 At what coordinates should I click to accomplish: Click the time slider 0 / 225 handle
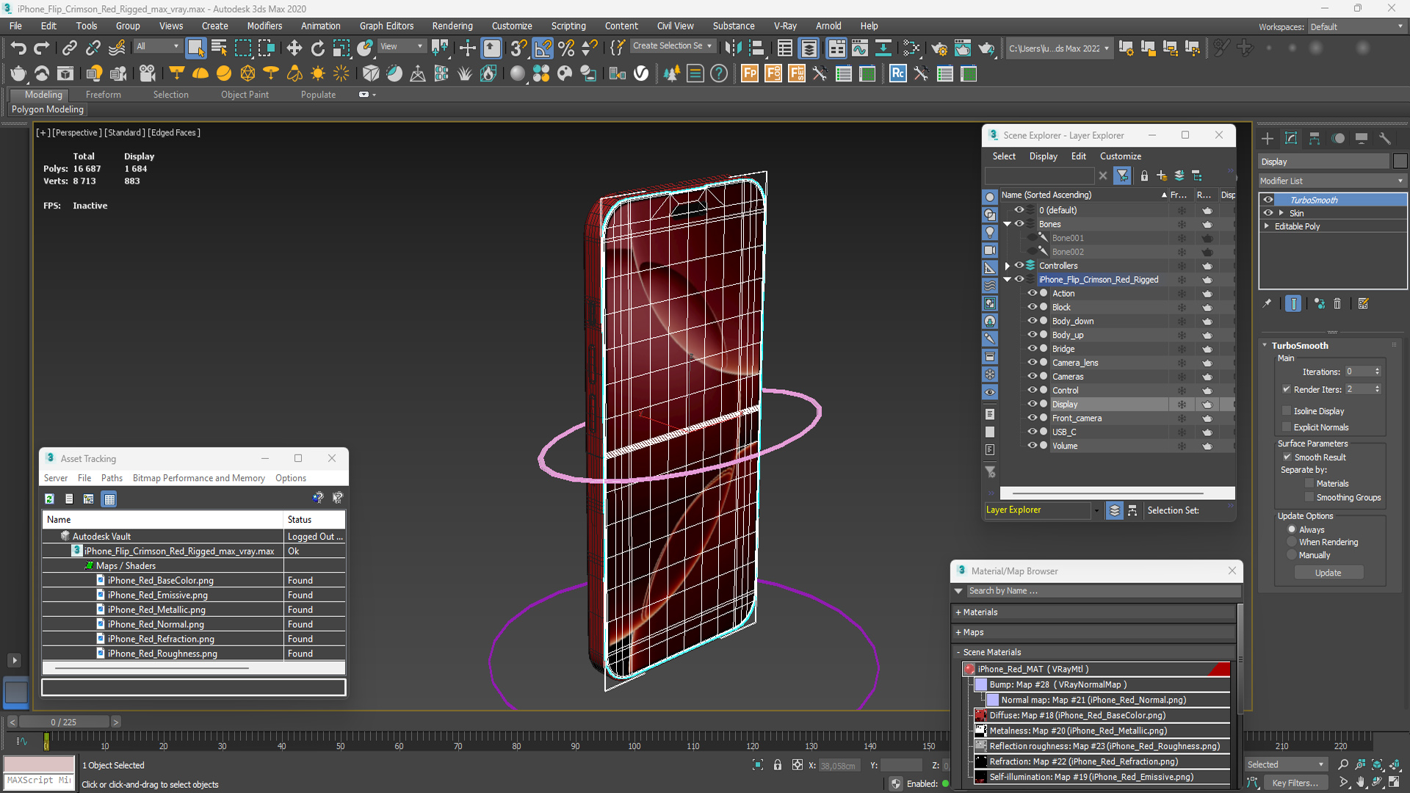[x=64, y=723]
